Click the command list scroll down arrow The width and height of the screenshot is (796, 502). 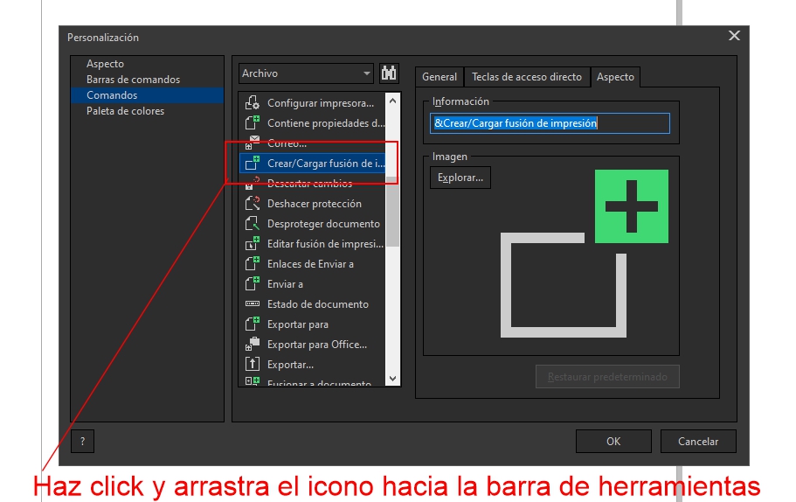pyautogui.click(x=392, y=379)
